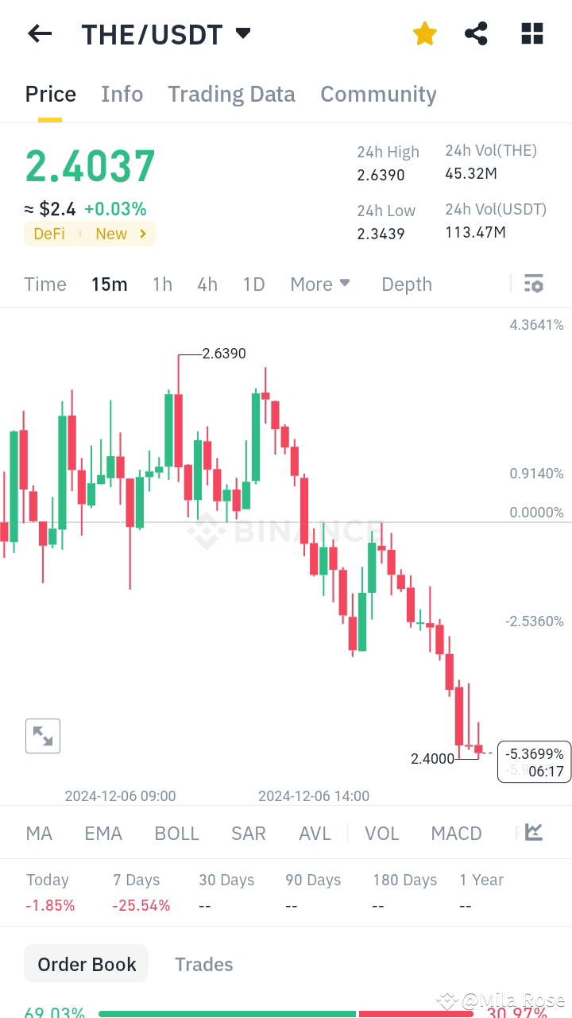Screen dimensions: 572x1018
Task: Open the THE/USDT pair selector dropdown
Action: (x=242, y=33)
